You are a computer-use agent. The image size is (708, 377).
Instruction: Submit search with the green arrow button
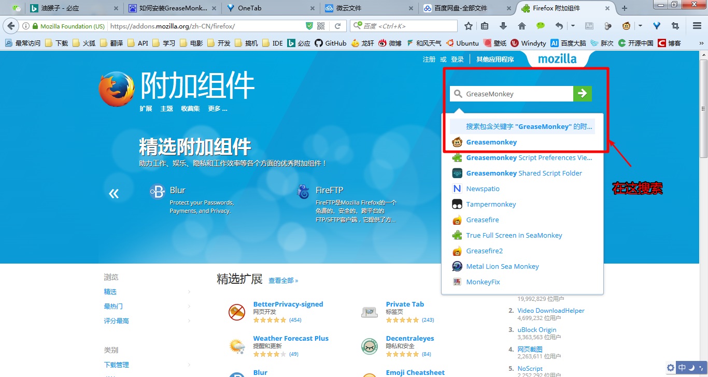click(583, 94)
